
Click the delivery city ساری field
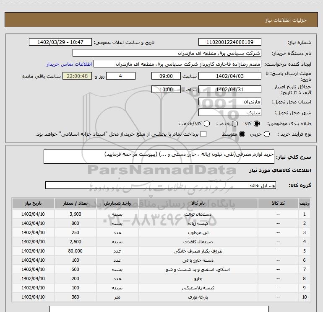click(x=229, y=113)
